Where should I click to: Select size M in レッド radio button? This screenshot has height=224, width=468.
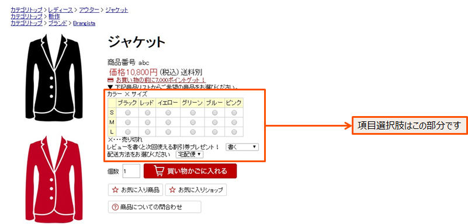147,123
